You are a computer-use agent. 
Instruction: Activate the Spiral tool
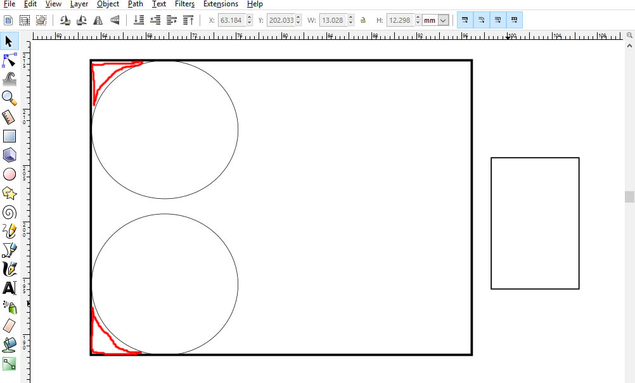coord(9,211)
